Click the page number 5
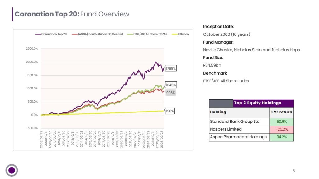 pos(293,171)
